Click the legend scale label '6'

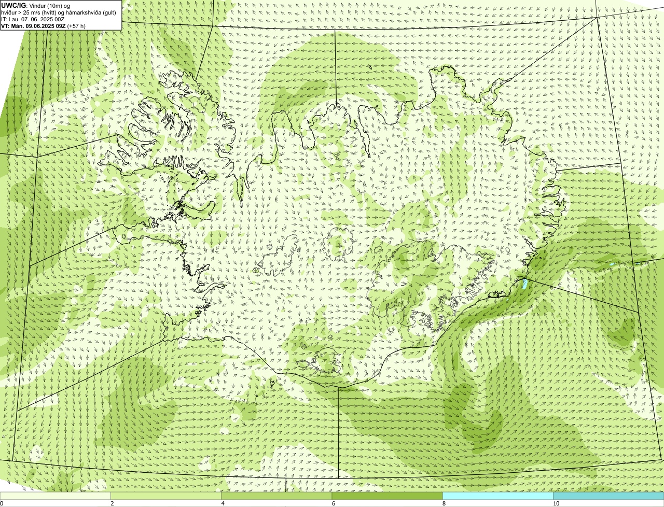[333, 503]
